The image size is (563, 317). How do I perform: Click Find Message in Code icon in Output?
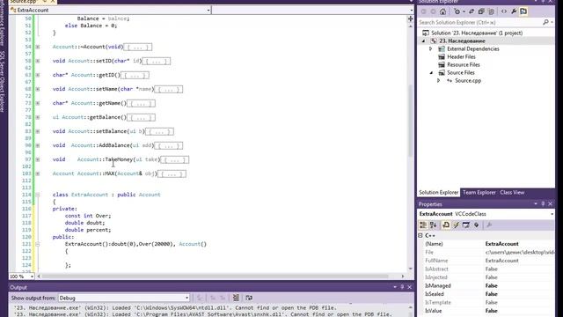tap(200, 298)
